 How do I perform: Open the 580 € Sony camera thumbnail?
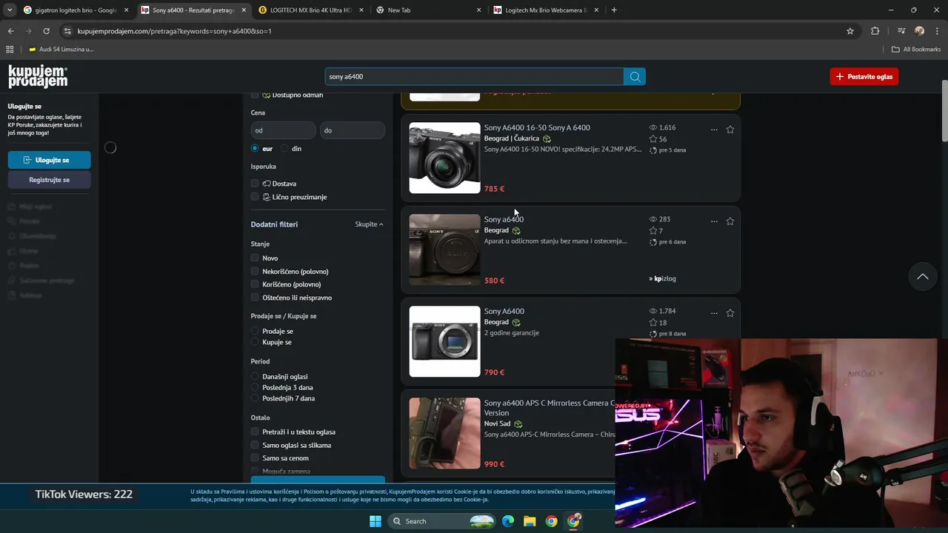[x=444, y=249]
